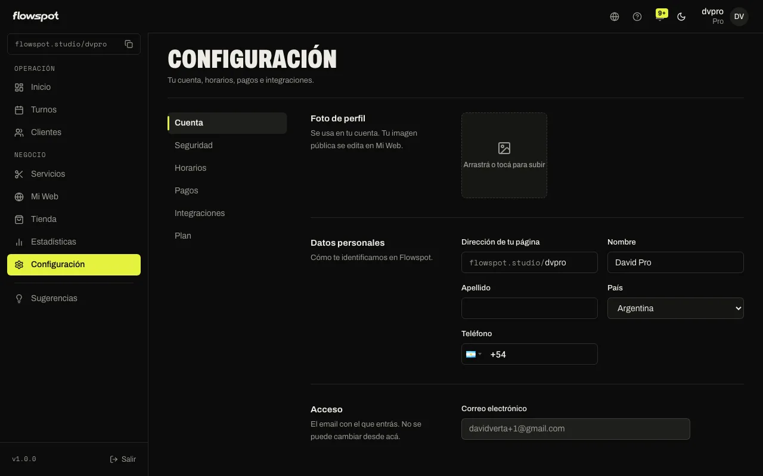Go to Inicio in the sidebar
The image size is (763, 476).
(x=74, y=87)
